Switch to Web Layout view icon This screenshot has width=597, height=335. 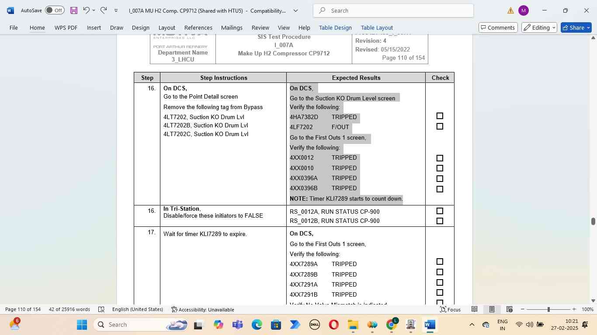click(509, 309)
